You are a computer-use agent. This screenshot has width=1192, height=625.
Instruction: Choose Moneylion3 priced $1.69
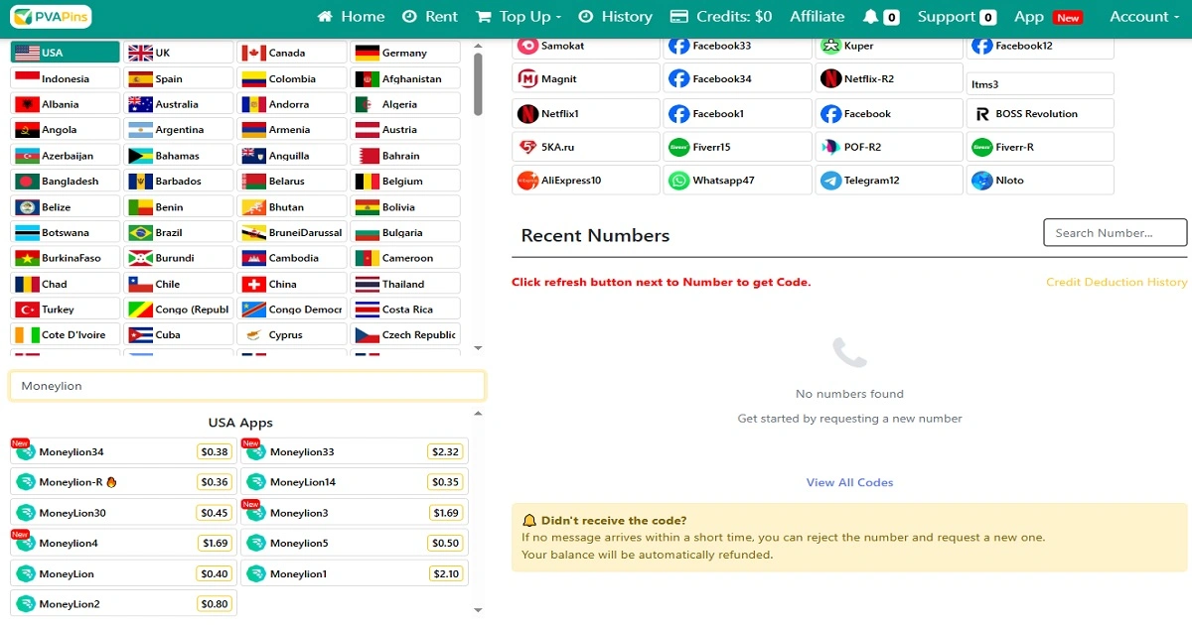[x=355, y=513]
